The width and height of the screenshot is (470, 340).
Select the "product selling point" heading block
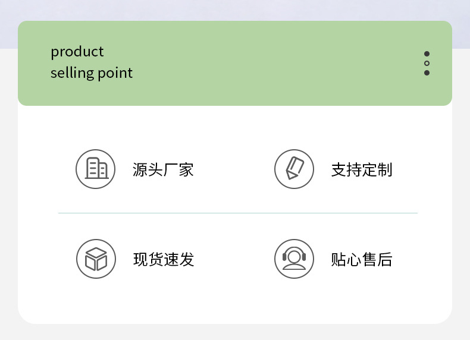(92, 62)
